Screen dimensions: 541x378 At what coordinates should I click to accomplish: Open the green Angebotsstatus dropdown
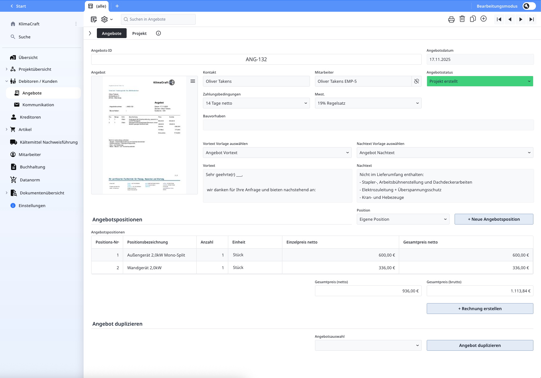(x=480, y=81)
